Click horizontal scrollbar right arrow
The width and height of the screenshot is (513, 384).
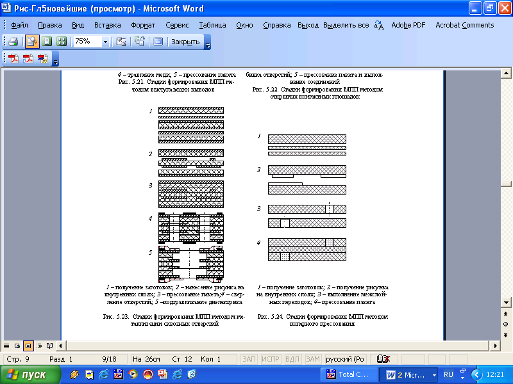495,346
